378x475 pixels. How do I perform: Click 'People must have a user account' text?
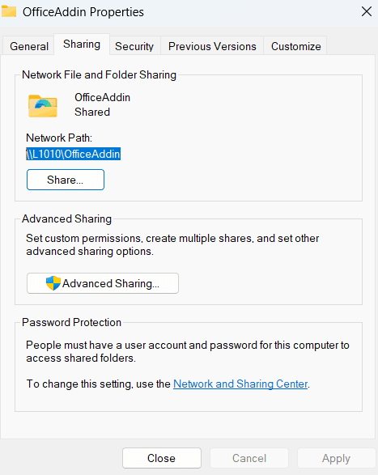[188, 351]
